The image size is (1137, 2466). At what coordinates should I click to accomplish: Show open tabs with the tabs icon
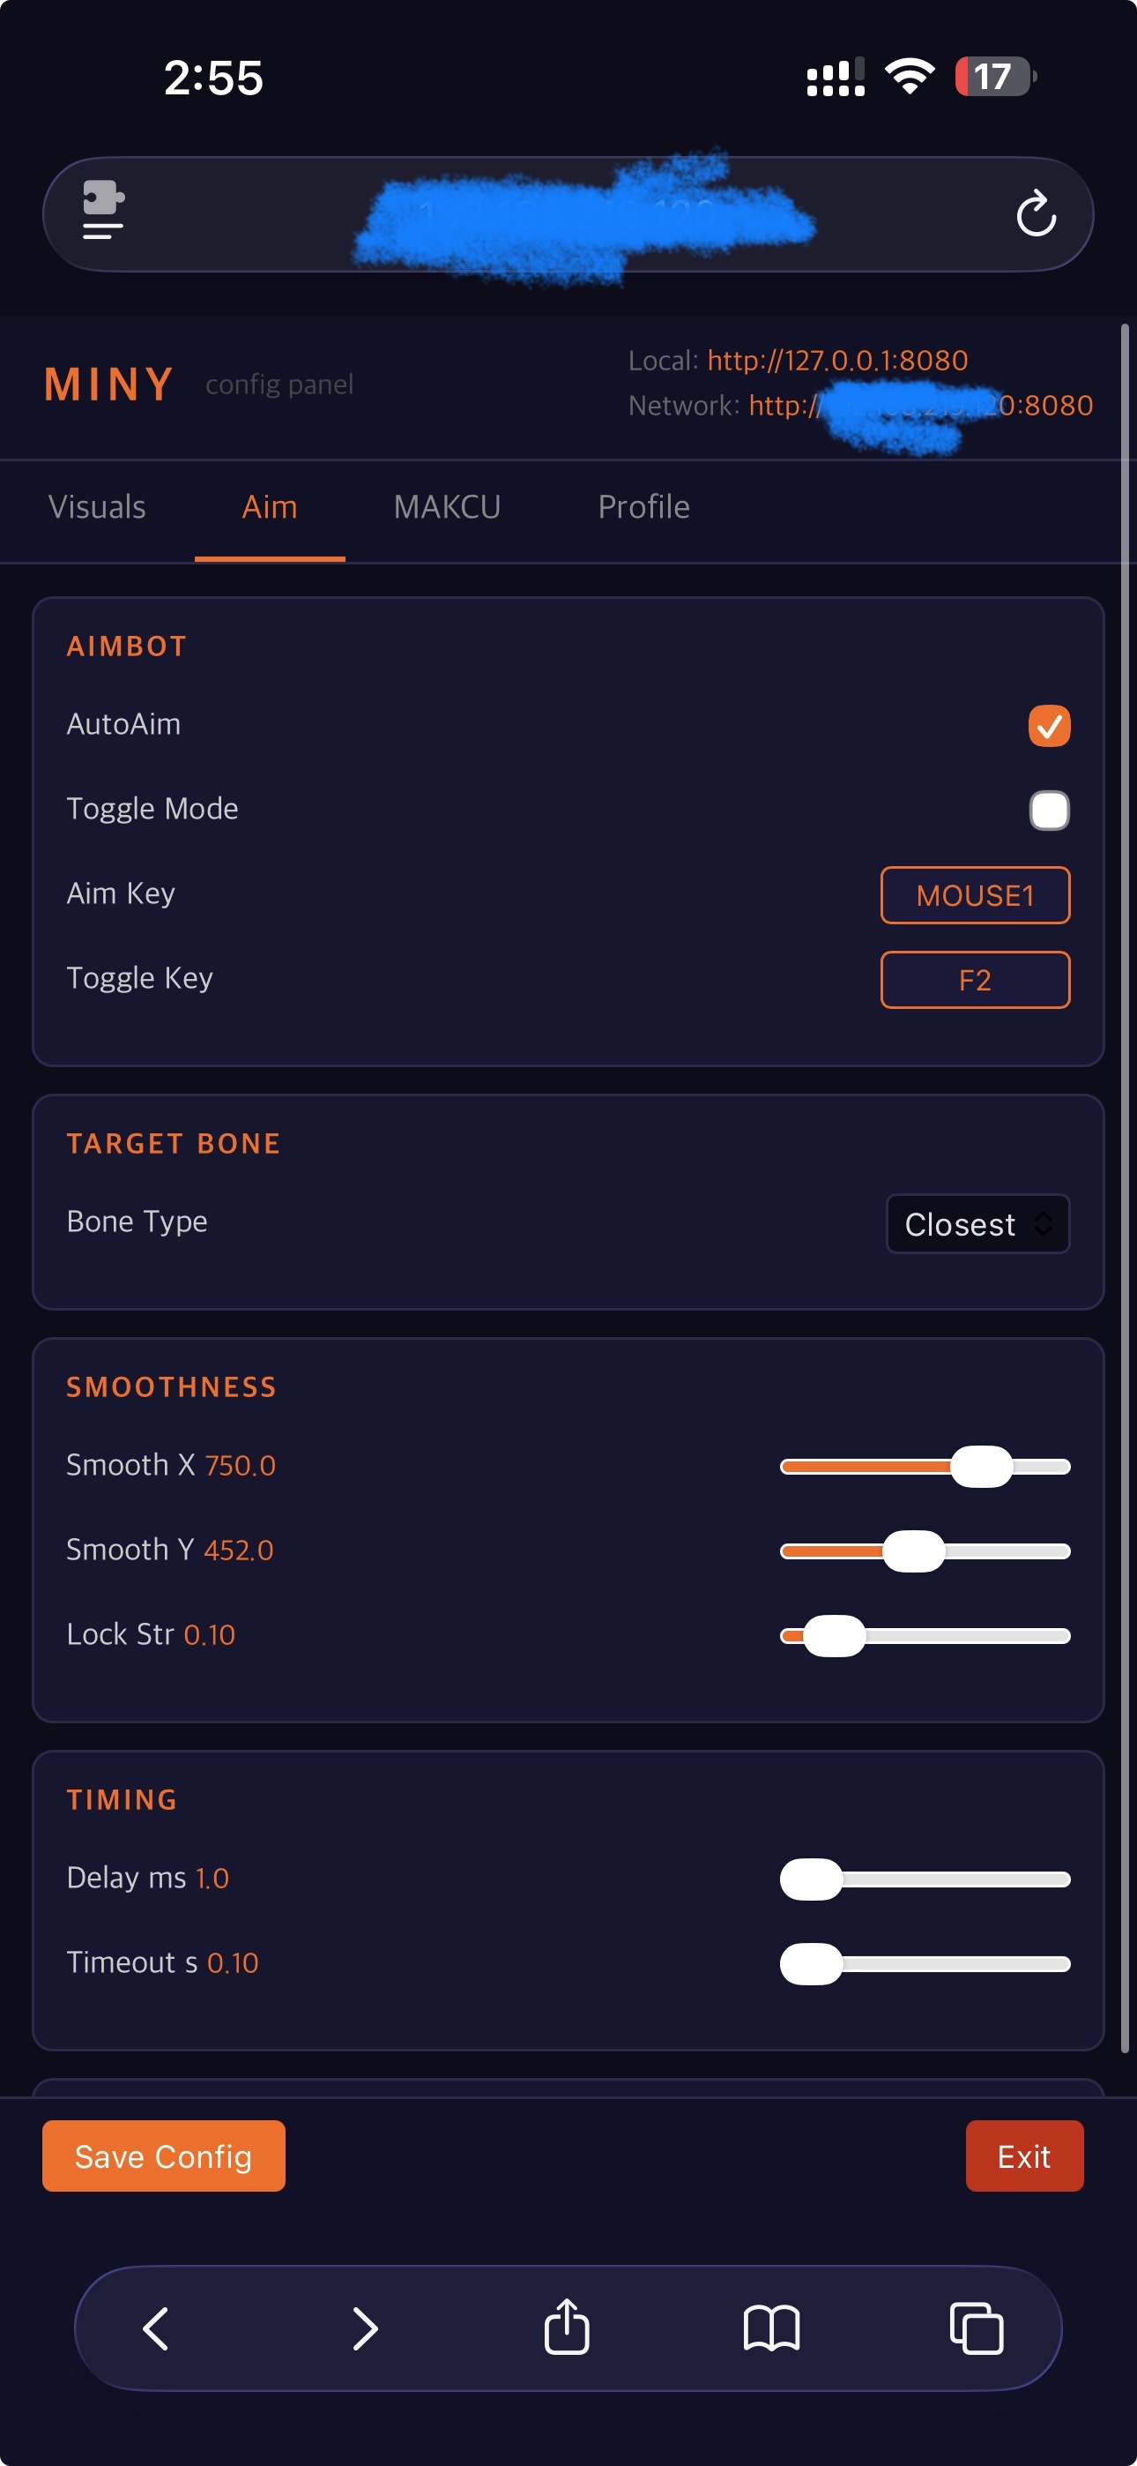(x=977, y=2328)
